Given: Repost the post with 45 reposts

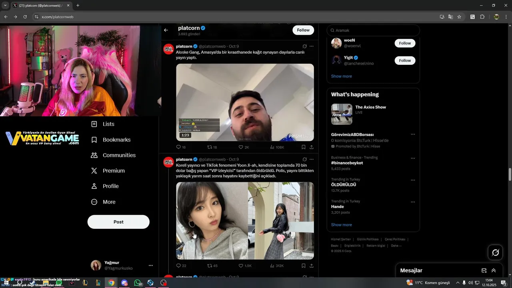Looking at the screenshot, I should (212, 266).
